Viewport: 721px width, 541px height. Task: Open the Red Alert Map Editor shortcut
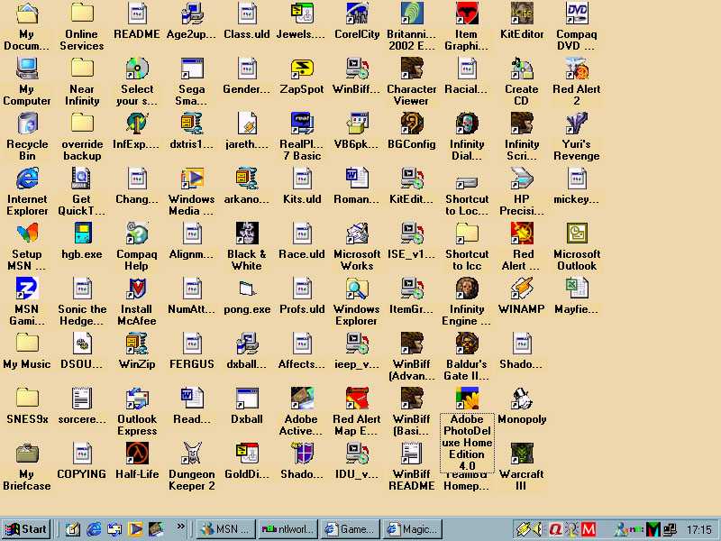[357, 399]
